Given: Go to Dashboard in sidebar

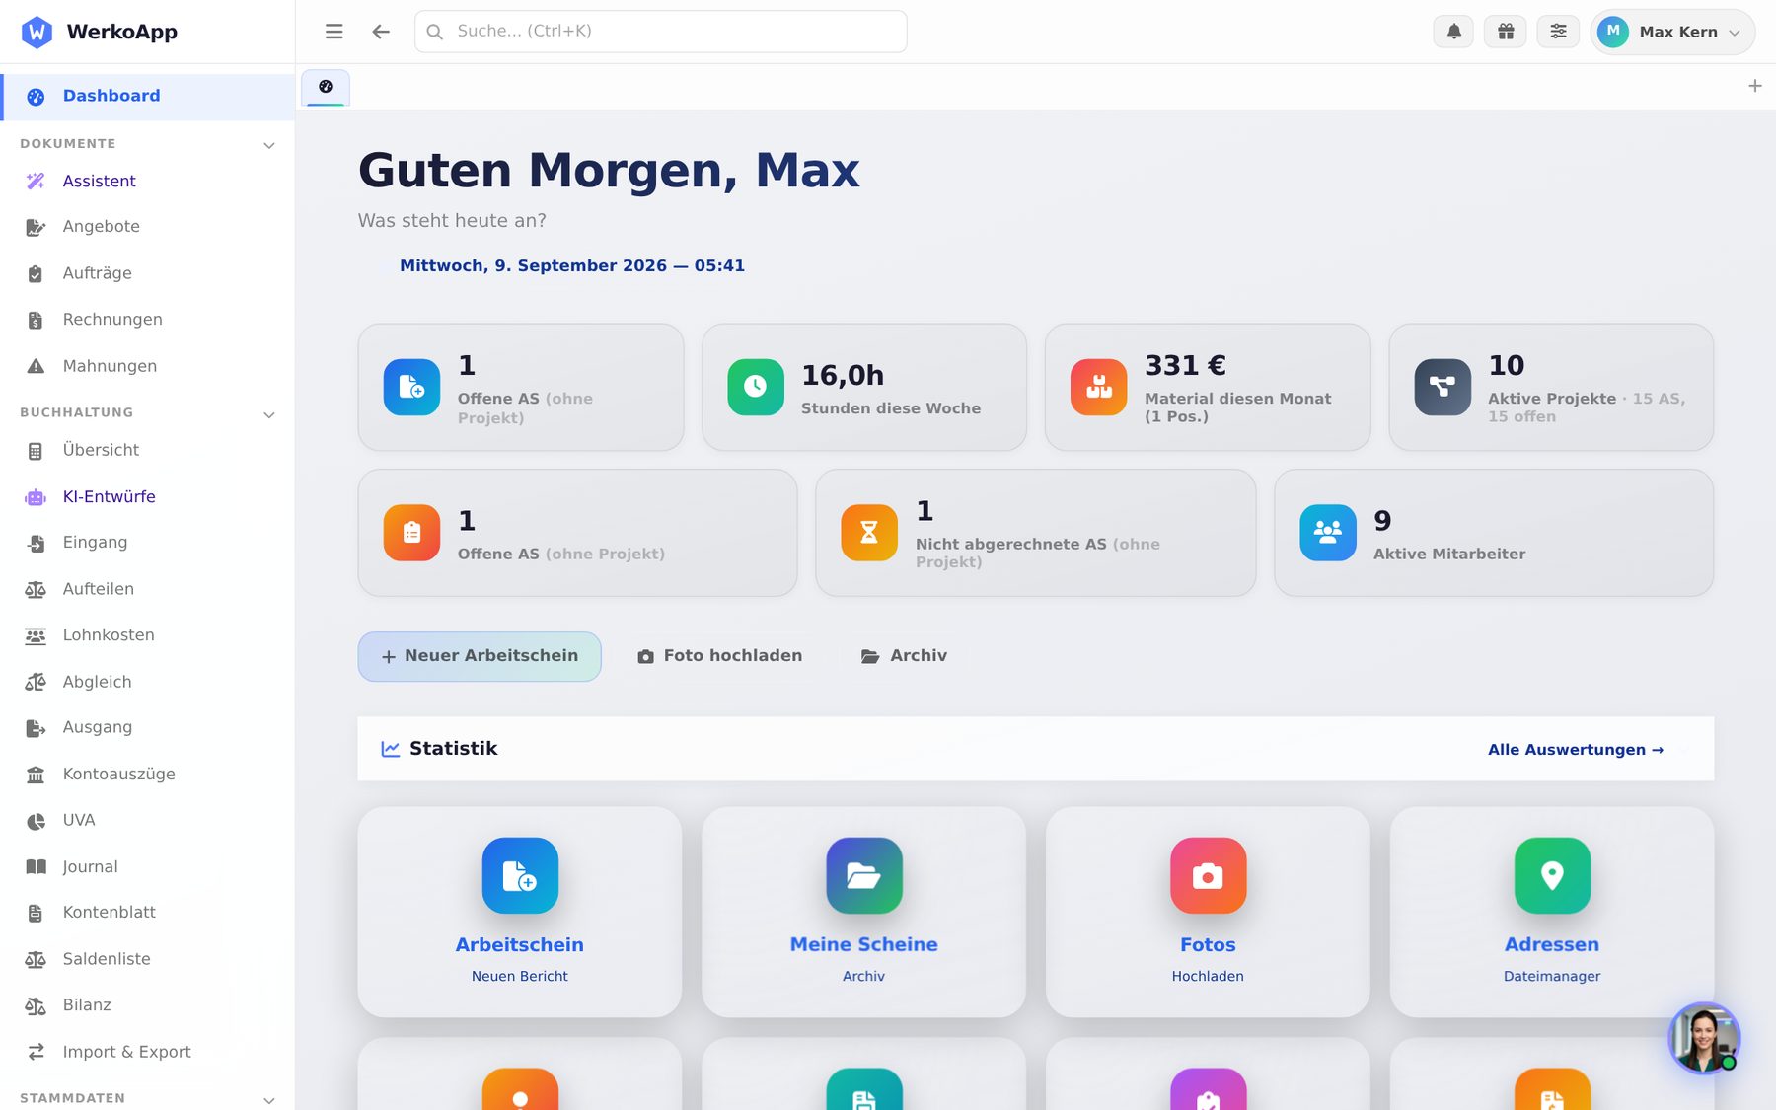Looking at the screenshot, I should pyautogui.click(x=148, y=97).
